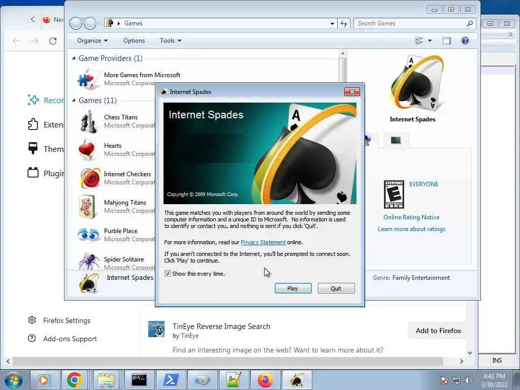Open the Windows Start menu
Viewport: 520px width, 390px height.
point(14,380)
